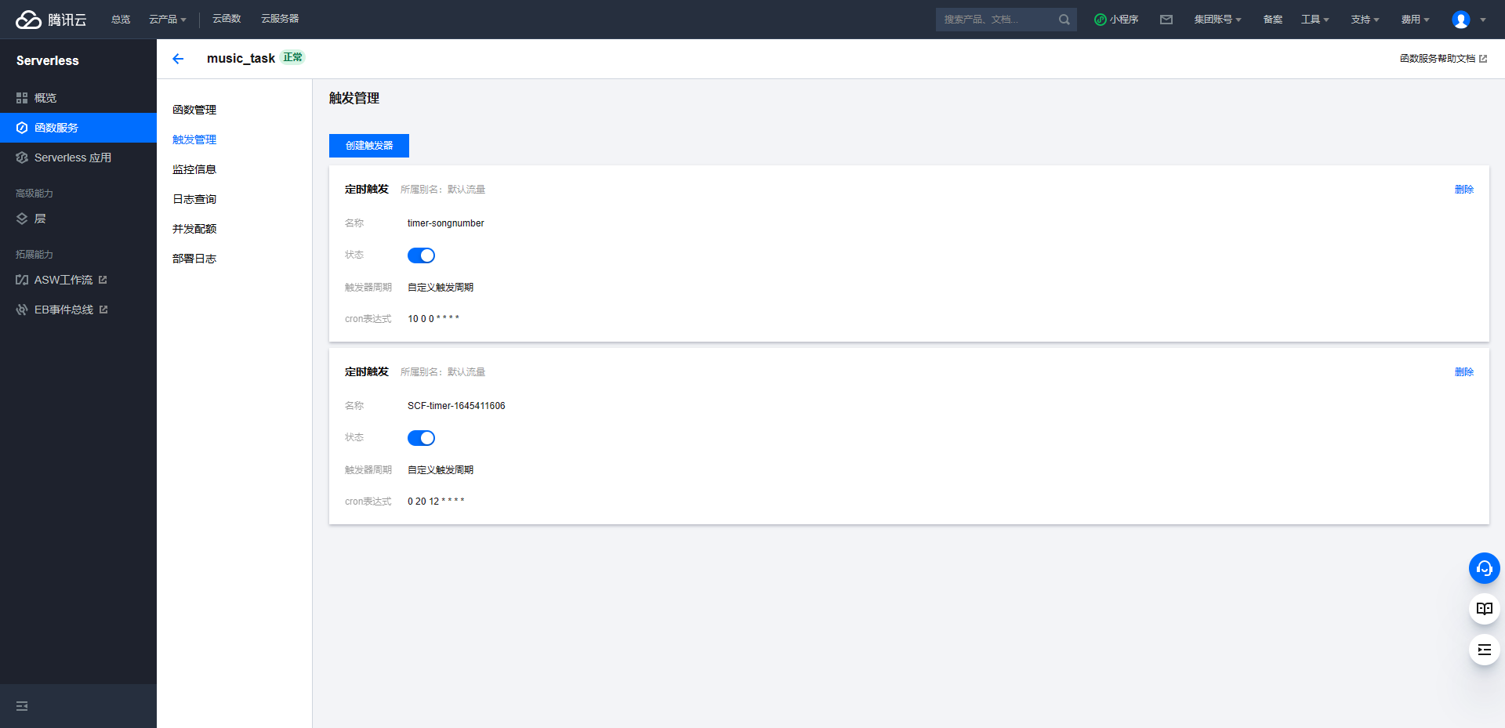Toggle status of timer-songnumber trigger
Screen dimensions: 1505x728
point(421,255)
